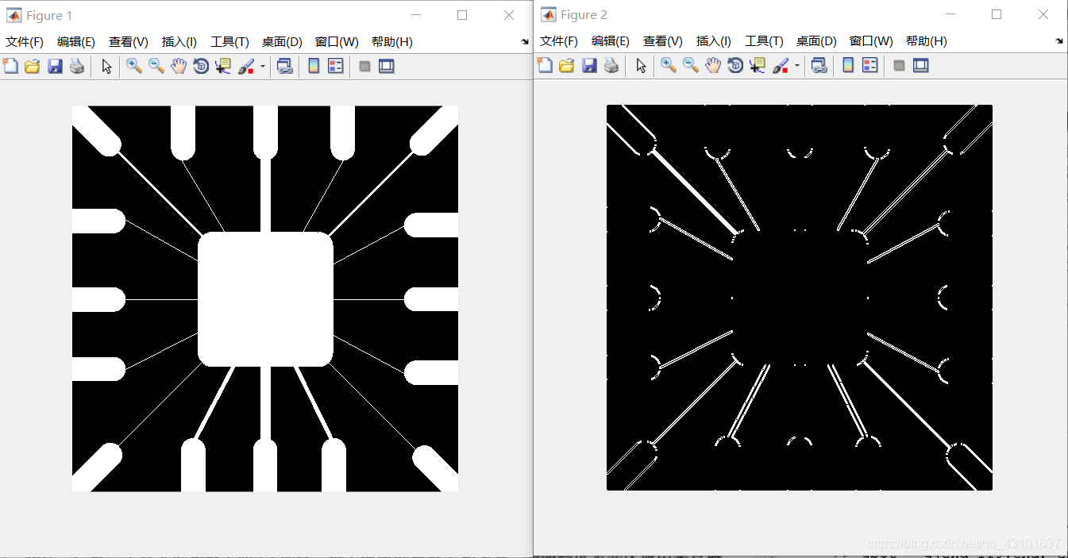Show plot tools and dock Figure 1
The image size is (1068, 558).
click(x=387, y=67)
